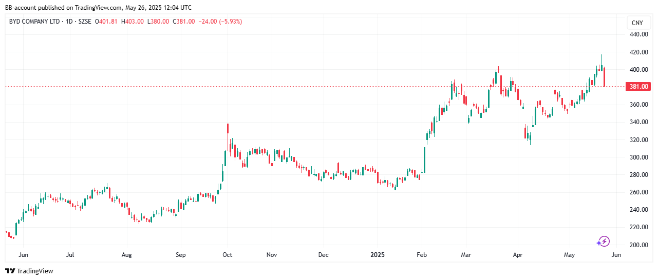Click the Sep time axis label
Image resolution: width=658 pixels, height=280 pixels.
pyautogui.click(x=180, y=254)
